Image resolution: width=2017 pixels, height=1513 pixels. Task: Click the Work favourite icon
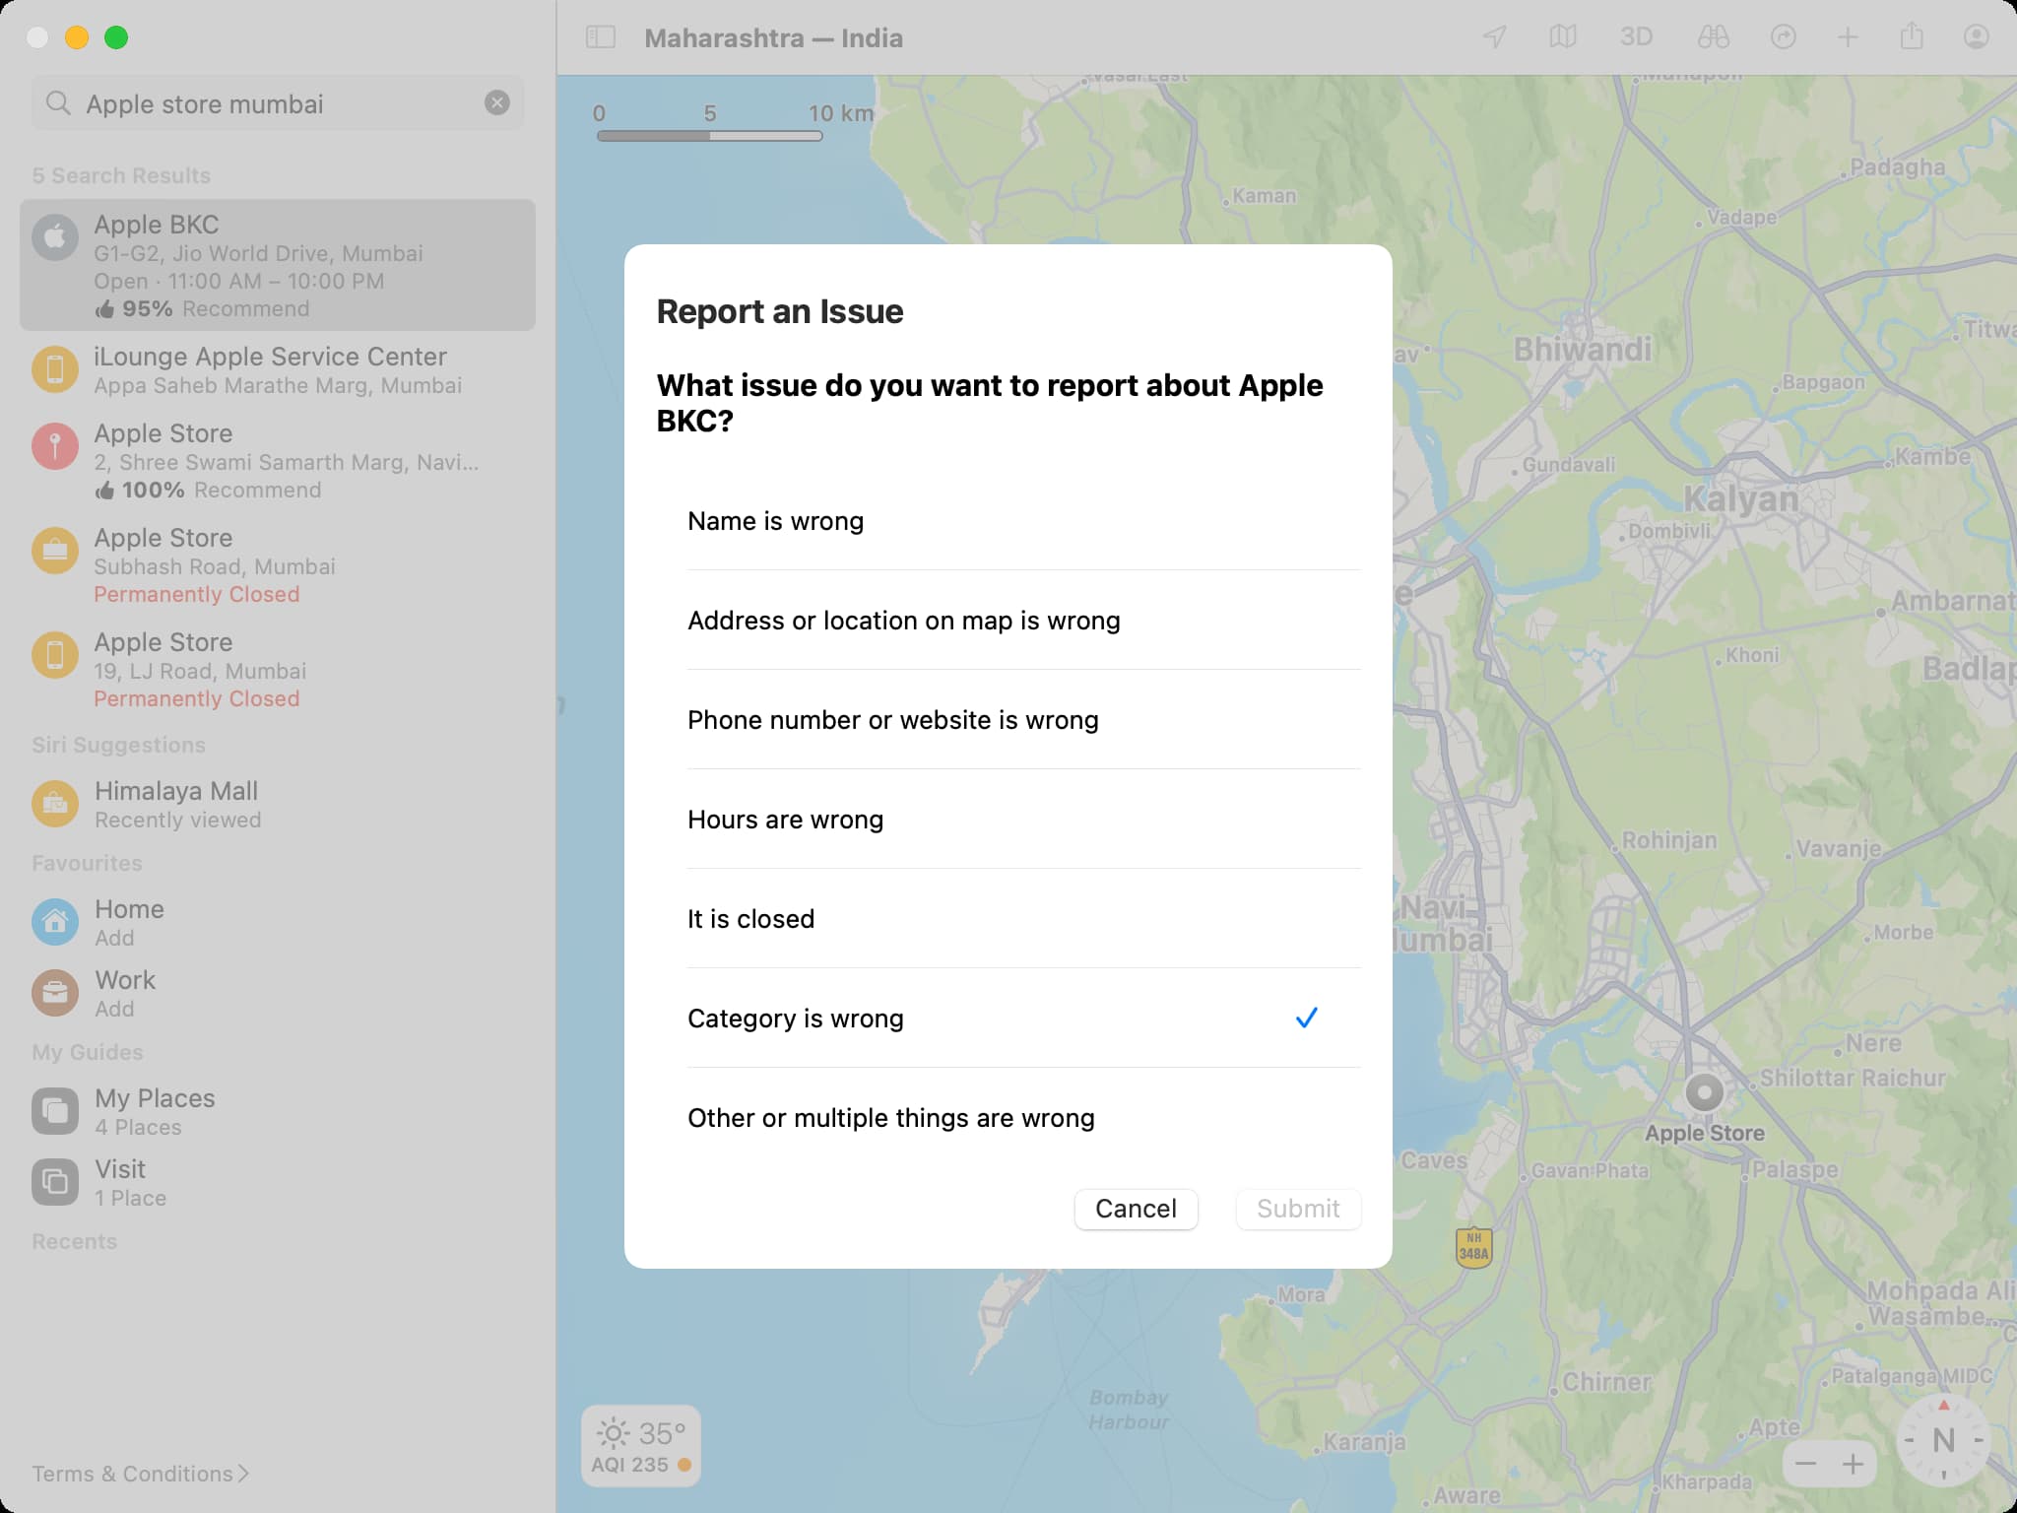(x=55, y=993)
